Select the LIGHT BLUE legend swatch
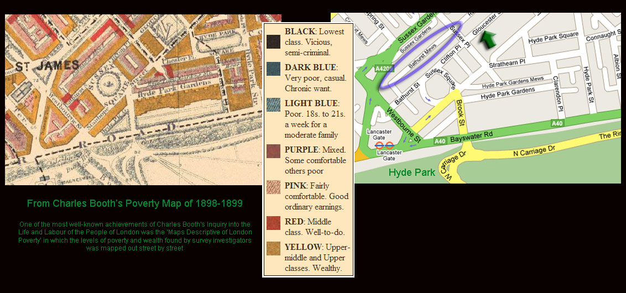The image size is (626, 293). (x=274, y=104)
